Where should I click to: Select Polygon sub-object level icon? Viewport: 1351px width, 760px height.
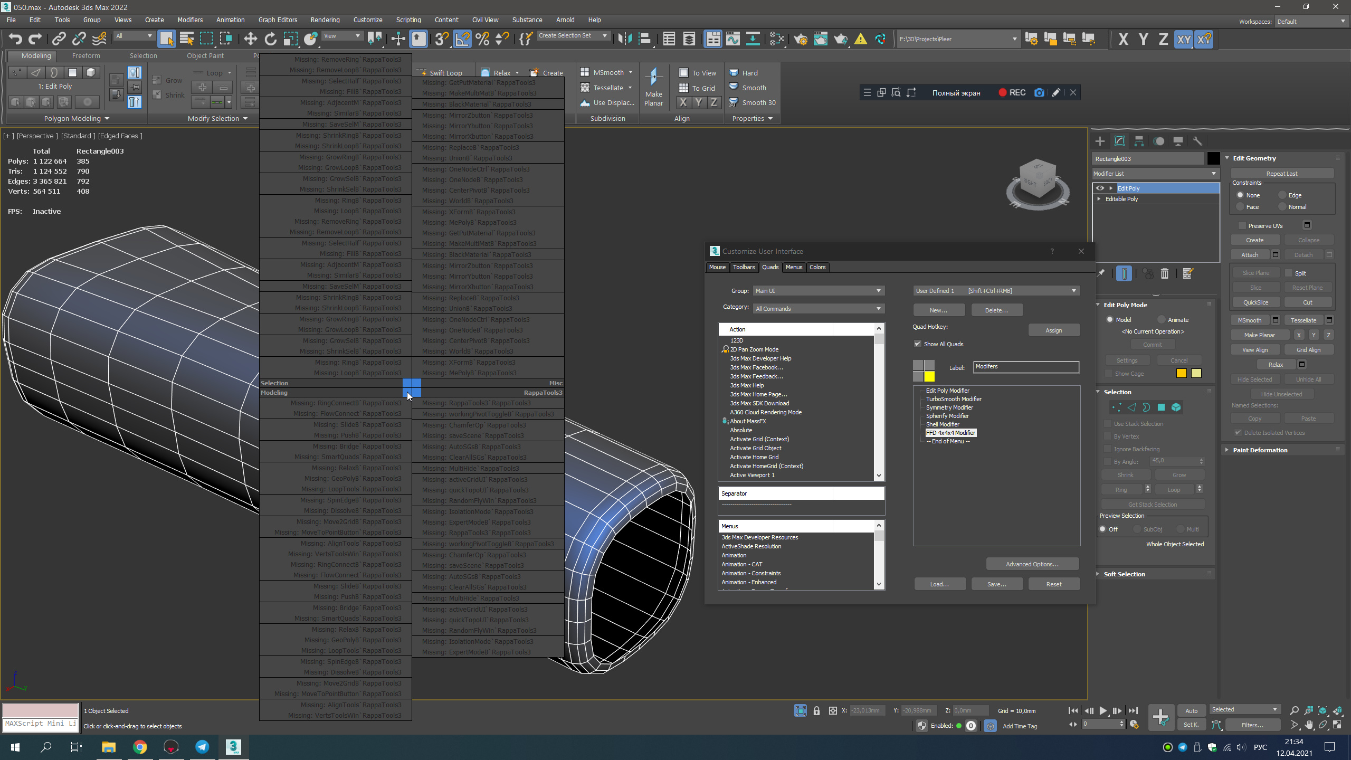pos(1161,407)
